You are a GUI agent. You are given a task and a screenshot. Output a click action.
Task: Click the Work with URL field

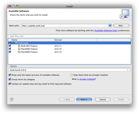65,26
